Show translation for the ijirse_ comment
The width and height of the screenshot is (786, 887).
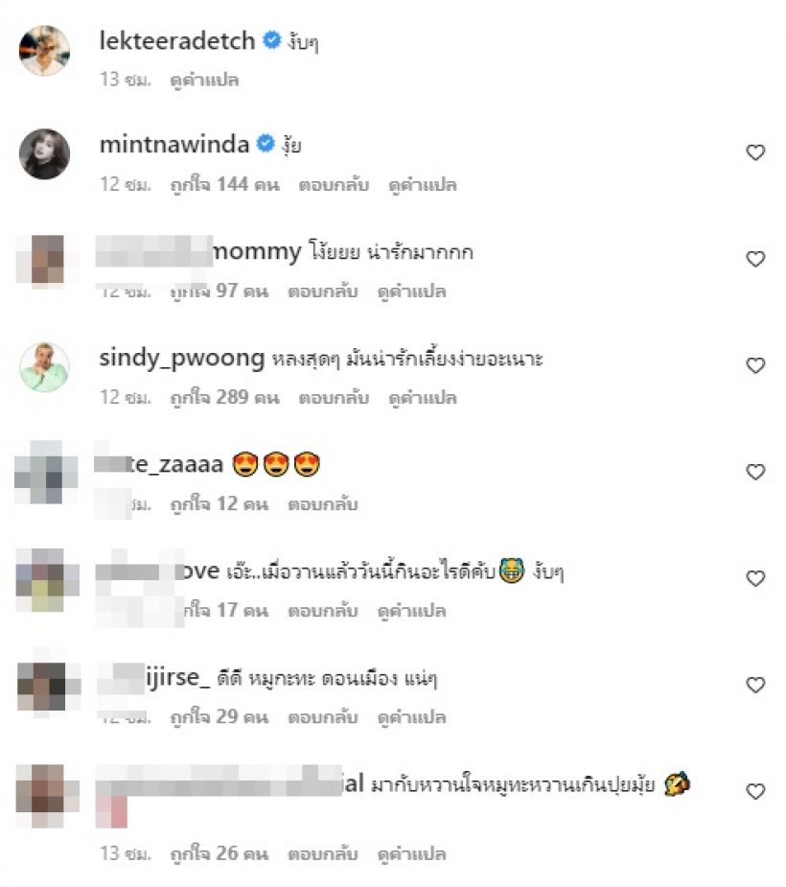click(411, 717)
